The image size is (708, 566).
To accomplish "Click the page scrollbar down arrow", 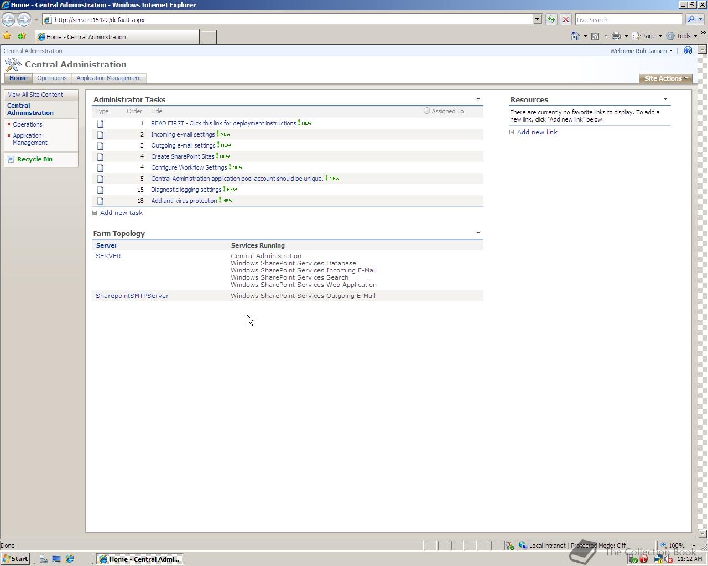I will [702, 534].
